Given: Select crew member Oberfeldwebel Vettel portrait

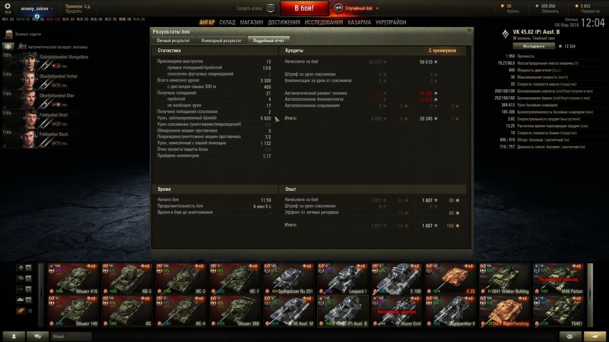Looking at the screenshot, I should click(x=29, y=81).
